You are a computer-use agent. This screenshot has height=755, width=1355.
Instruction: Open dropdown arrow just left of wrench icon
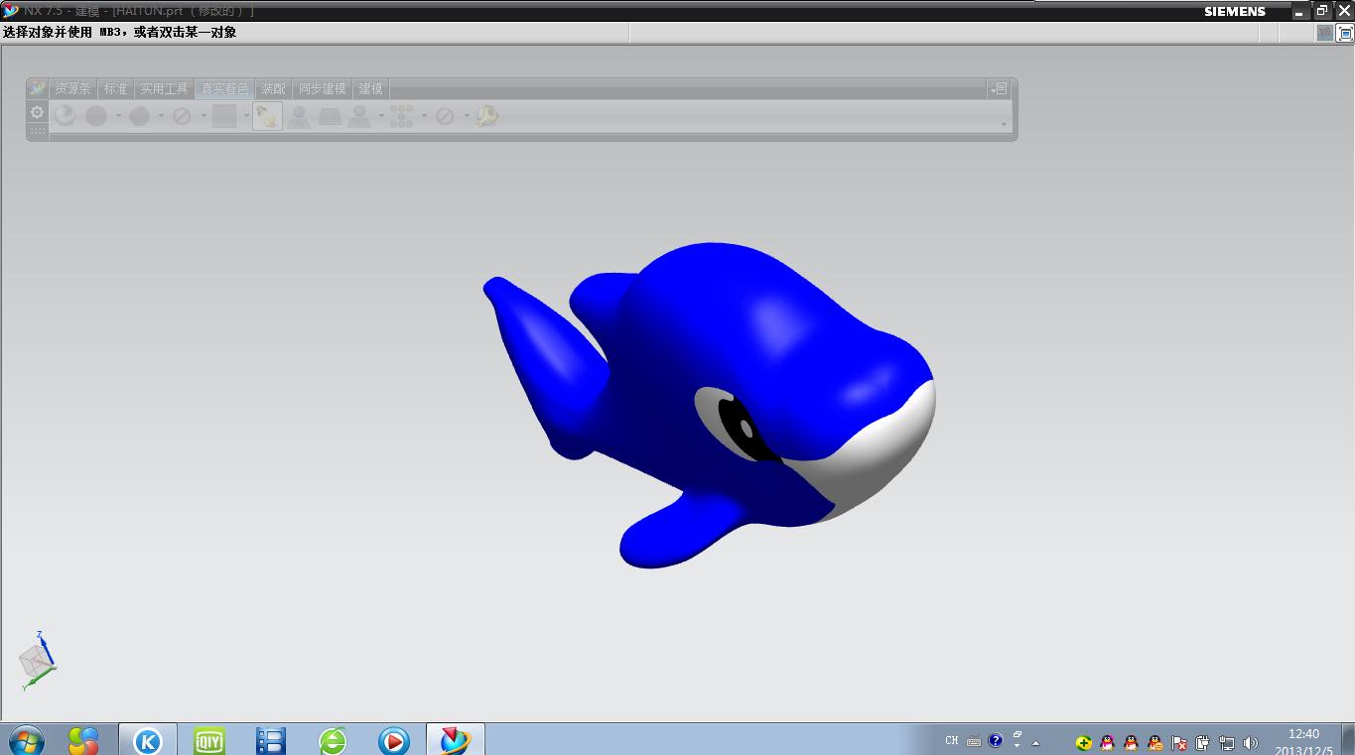(x=467, y=116)
